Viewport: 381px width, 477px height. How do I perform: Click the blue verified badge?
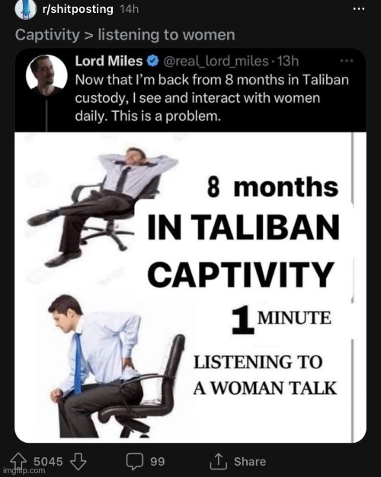tap(152, 61)
